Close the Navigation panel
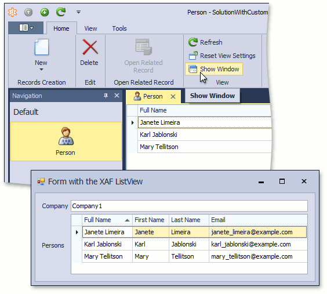327x294 pixels. (x=117, y=96)
